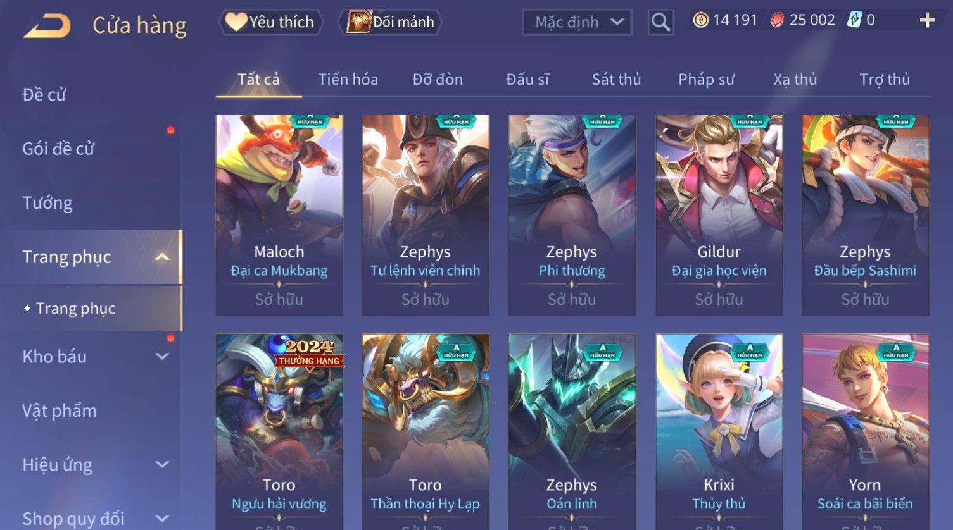Select the Sát thủ tab

pyautogui.click(x=616, y=80)
